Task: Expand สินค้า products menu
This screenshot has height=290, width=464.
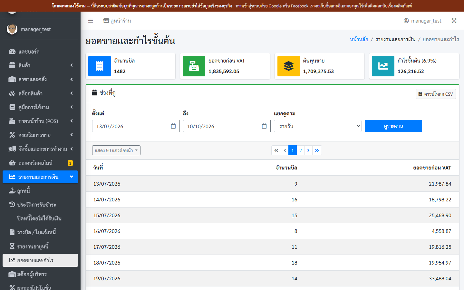Action: coord(40,65)
